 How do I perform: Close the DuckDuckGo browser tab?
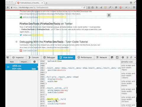(42, 3)
